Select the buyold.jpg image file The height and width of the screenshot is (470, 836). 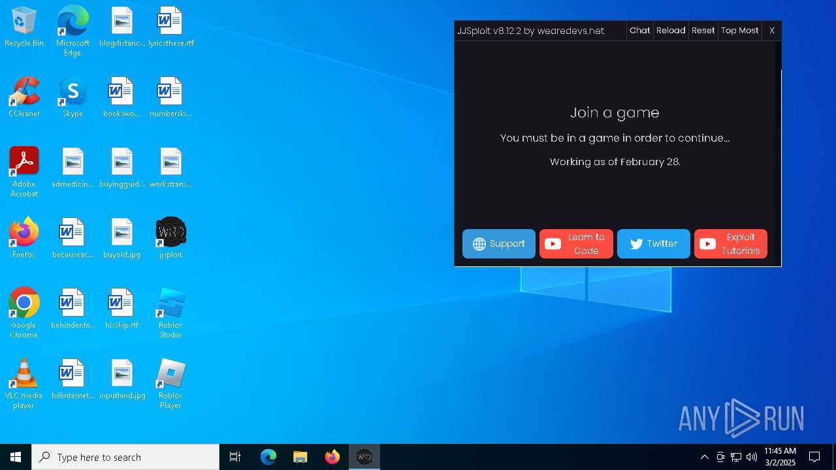click(121, 239)
